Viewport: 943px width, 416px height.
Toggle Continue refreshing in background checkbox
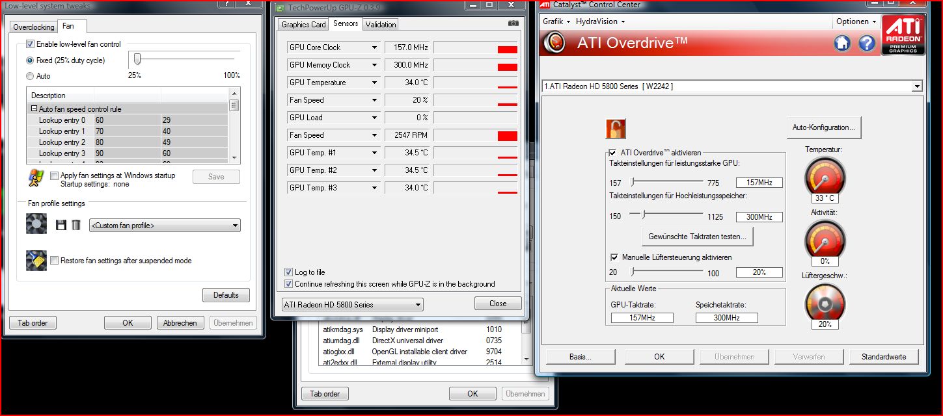(x=289, y=284)
